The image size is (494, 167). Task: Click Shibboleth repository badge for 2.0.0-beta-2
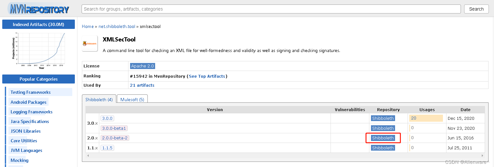[383, 138]
